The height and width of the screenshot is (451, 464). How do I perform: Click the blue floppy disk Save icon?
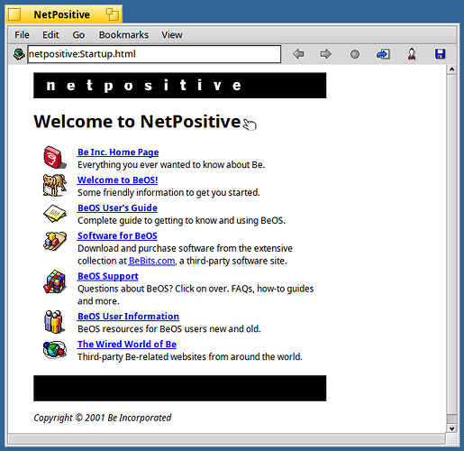point(440,54)
